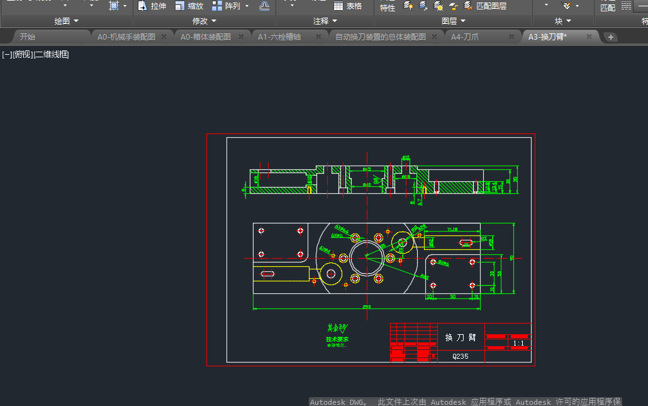Click the offset-curve icon right of 阵列

(265, 6)
